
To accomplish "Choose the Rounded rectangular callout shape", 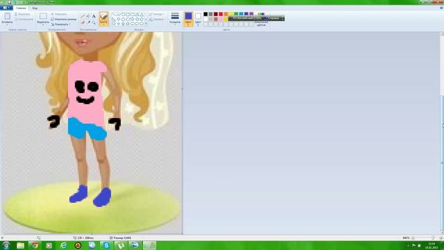I will pos(133,24).
